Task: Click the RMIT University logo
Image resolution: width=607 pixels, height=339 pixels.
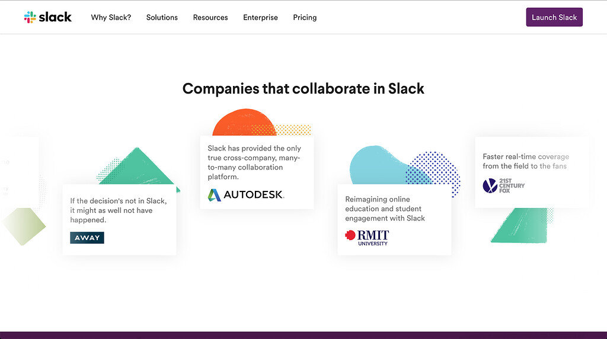Action: 367,238
